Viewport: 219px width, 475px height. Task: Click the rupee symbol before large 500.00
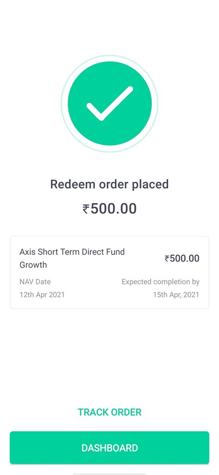pyautogui.click(x=86, y=209)
